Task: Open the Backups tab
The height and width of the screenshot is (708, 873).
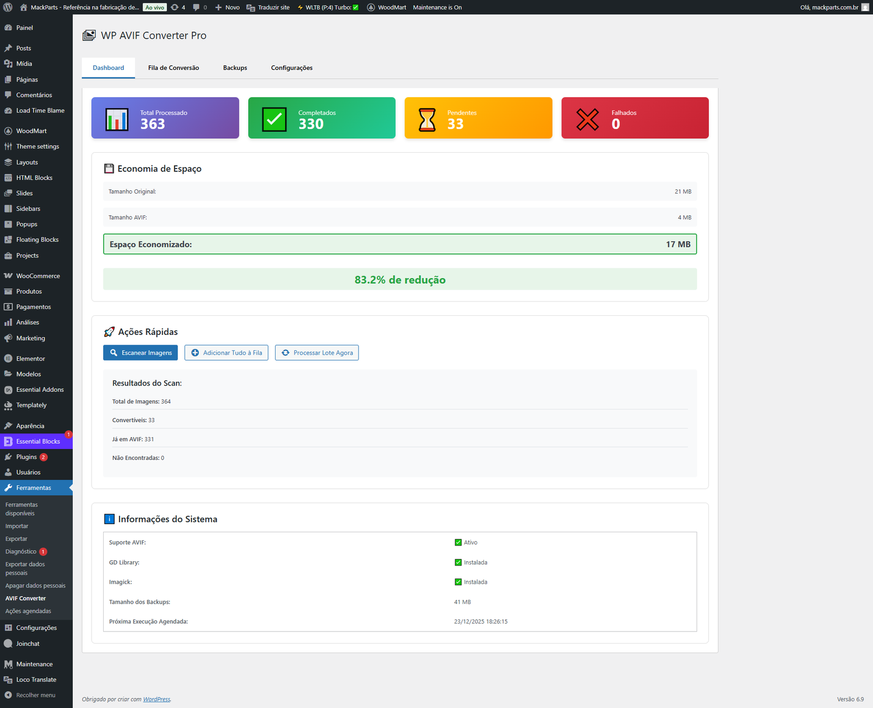Action: tap(235, 68)
